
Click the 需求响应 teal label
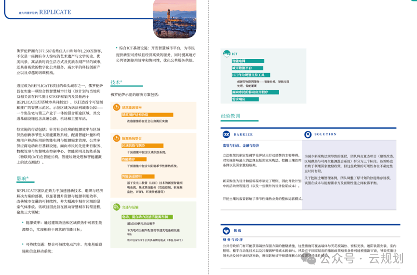(239, 99)
